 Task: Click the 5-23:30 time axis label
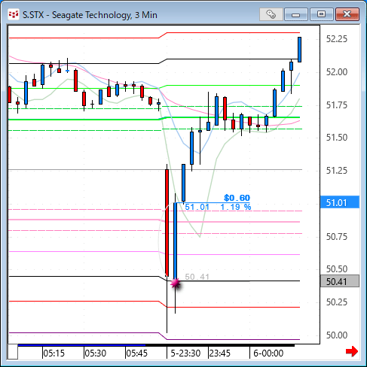point(185,353)
